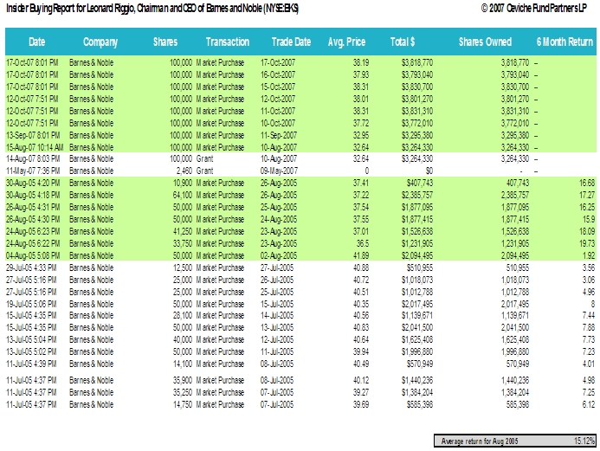This screenshot has width=600, height=451.
Task: Select the 28,100 shares cell
Action: (182, 316)
